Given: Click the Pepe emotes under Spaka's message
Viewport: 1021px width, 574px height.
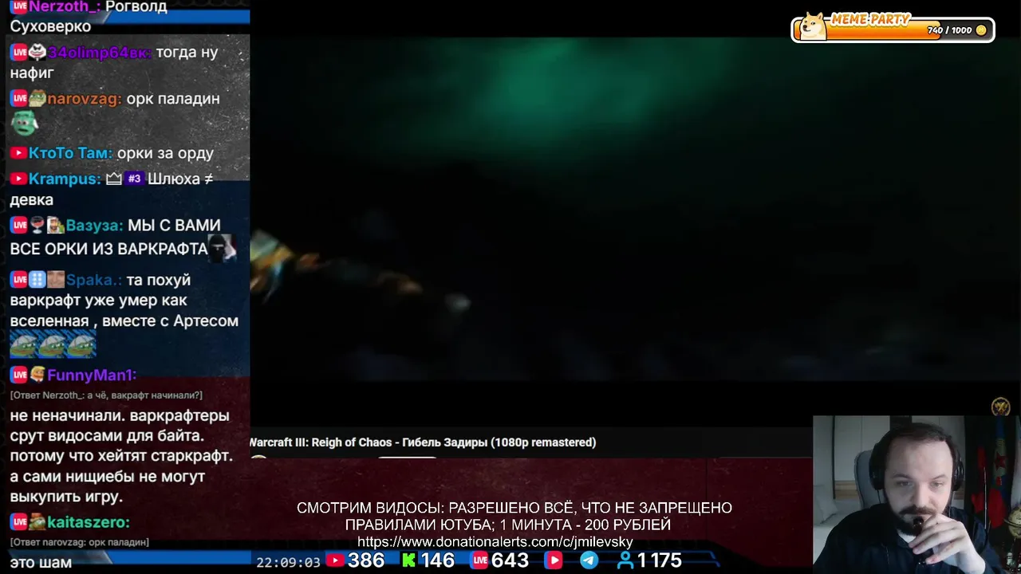Looking at the screenshot, I should [53, 344].
